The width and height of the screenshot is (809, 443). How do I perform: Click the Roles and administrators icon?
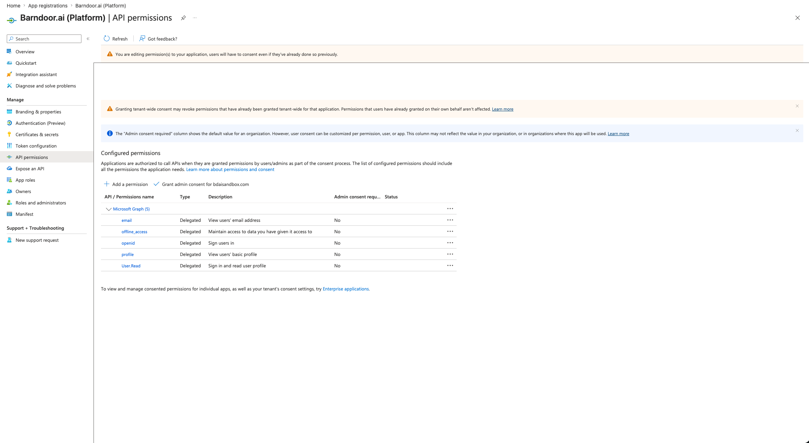9,203
